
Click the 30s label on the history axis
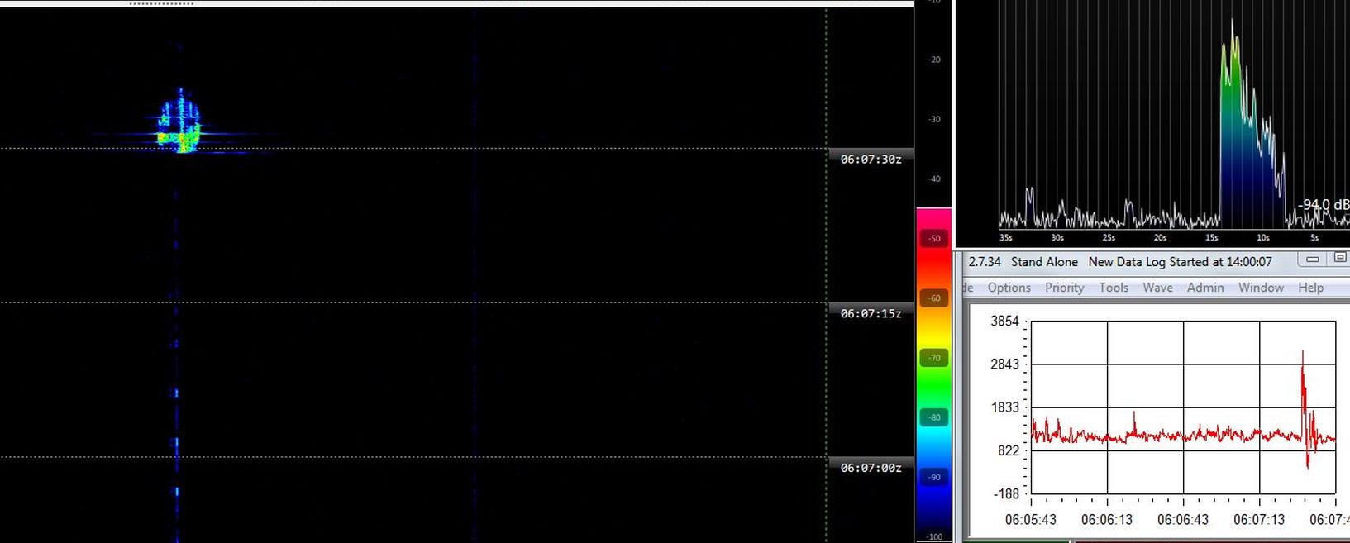(x=1057, y=238)
